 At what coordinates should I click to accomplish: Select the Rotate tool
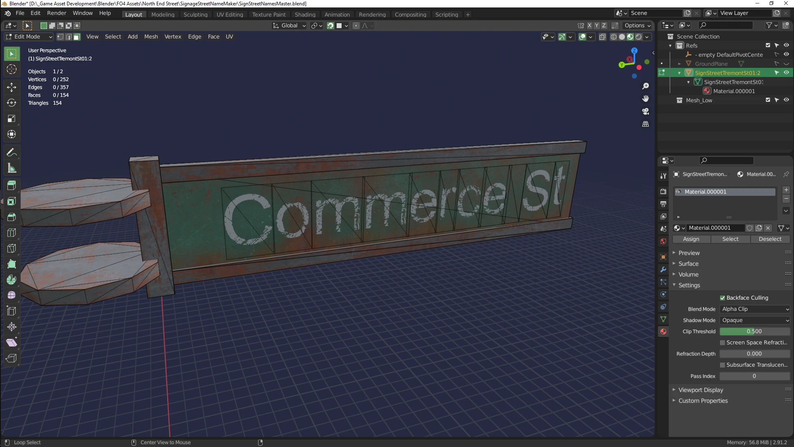pyautogui.click(x=12, y=103)
